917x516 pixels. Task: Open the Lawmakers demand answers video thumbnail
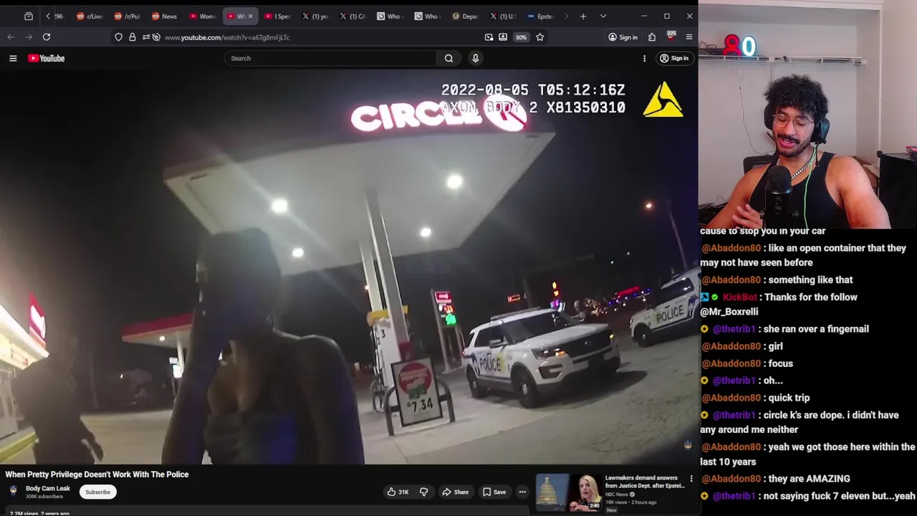point(568,492)
